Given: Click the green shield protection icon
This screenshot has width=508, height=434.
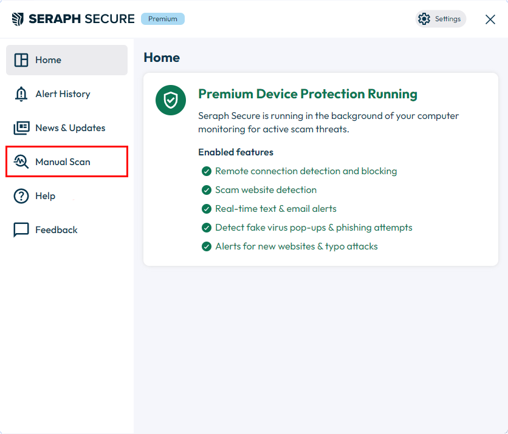Looking at the screenshot, I should (x=171, y=100).
